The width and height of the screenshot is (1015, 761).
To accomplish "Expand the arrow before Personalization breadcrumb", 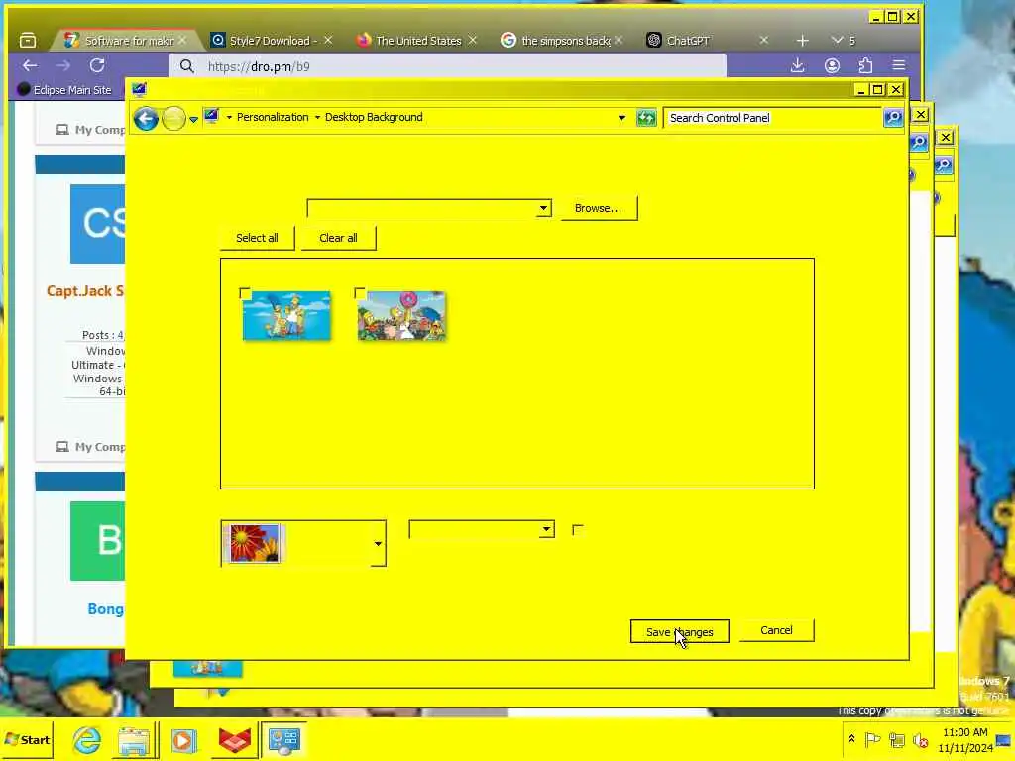I will pyautogui.click(x=229, y=118).
